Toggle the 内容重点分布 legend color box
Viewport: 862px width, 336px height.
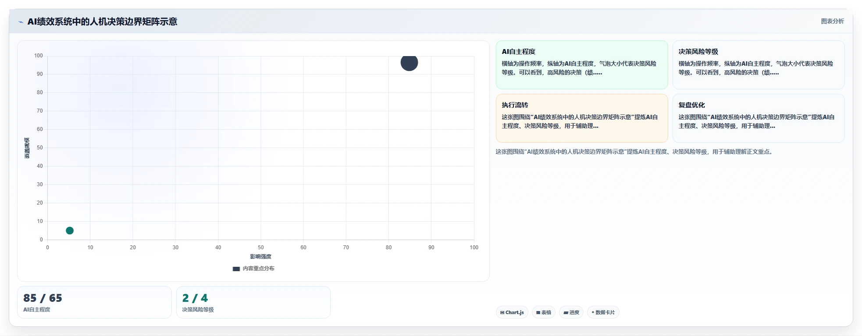[236, 269]
